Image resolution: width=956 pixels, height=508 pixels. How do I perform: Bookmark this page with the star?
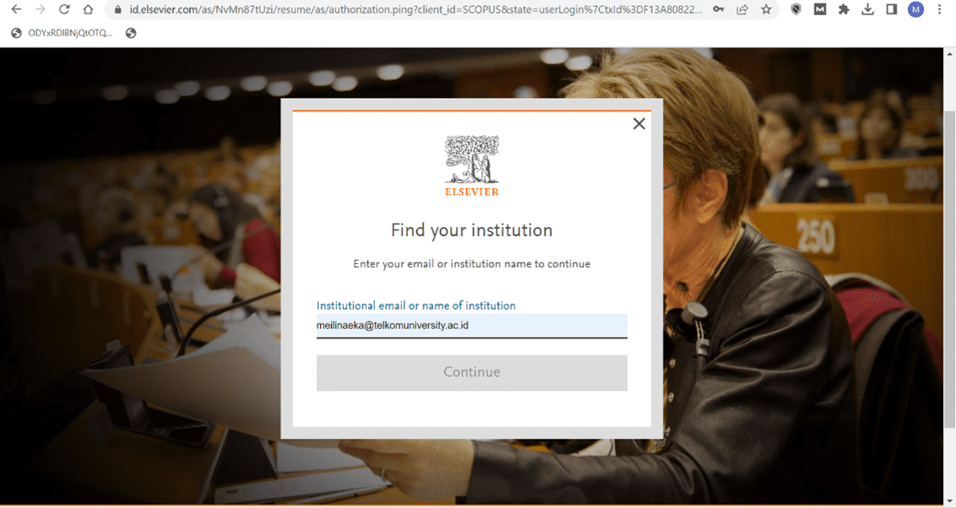click(766, 10)
